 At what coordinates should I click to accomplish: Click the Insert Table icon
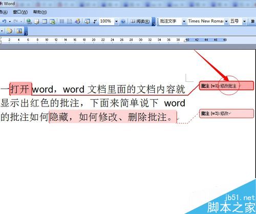point(45,22)
